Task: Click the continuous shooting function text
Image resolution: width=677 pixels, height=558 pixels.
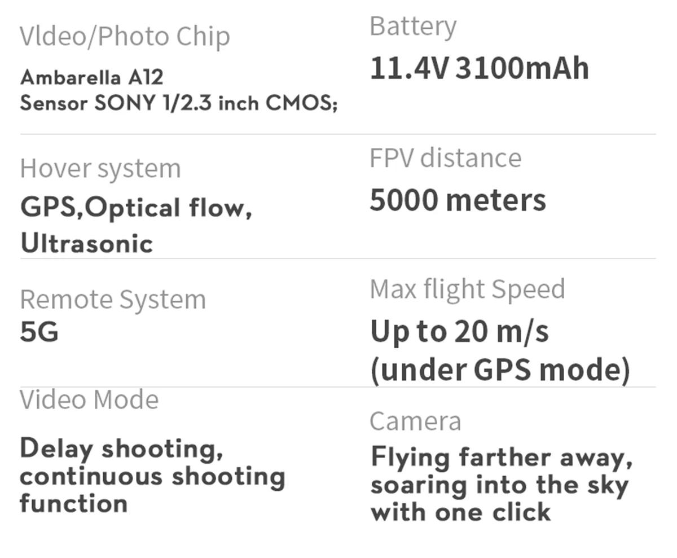Action: pyautogui.click(x=152, y=477)
